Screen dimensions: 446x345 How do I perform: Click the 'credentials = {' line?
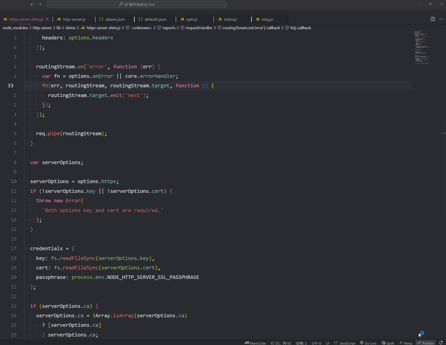(52, 248)
